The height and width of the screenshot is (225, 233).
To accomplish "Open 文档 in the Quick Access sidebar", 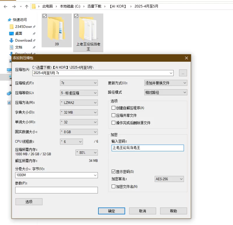I will point(19,47).
